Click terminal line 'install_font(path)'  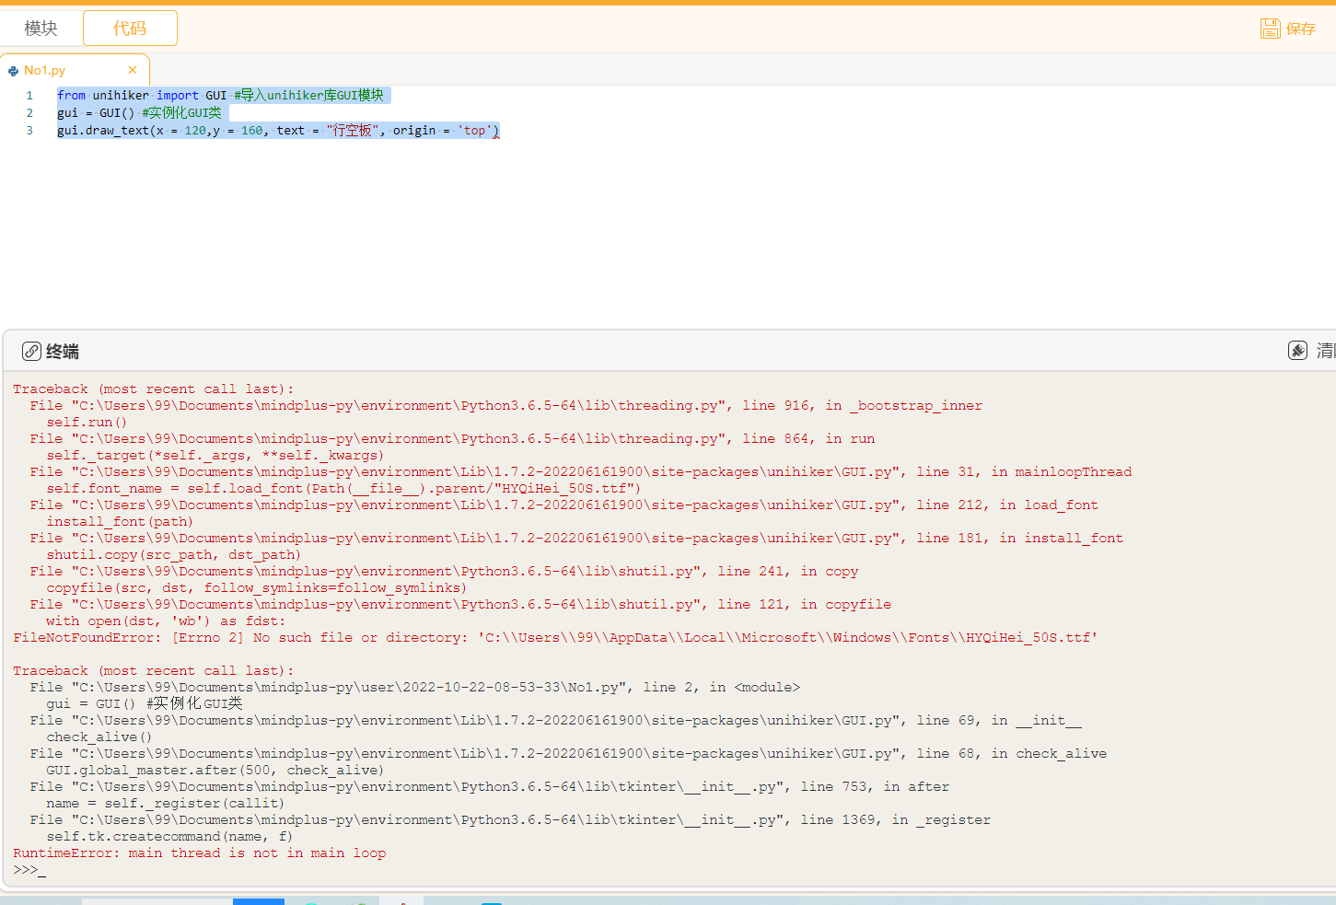point(120,521)
